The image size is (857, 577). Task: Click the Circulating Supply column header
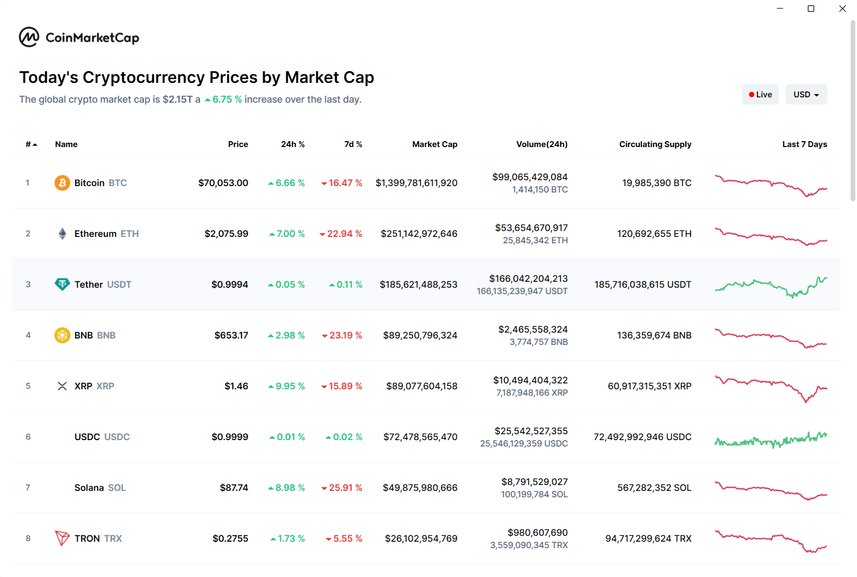tap(655, 144)
